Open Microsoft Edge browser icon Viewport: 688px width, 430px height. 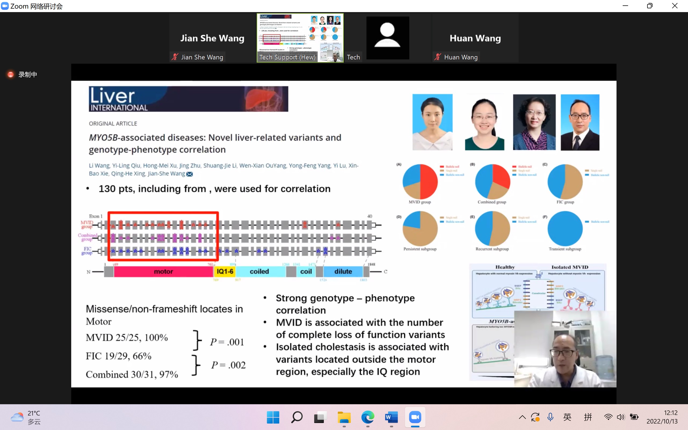click(x=368, y=417)
